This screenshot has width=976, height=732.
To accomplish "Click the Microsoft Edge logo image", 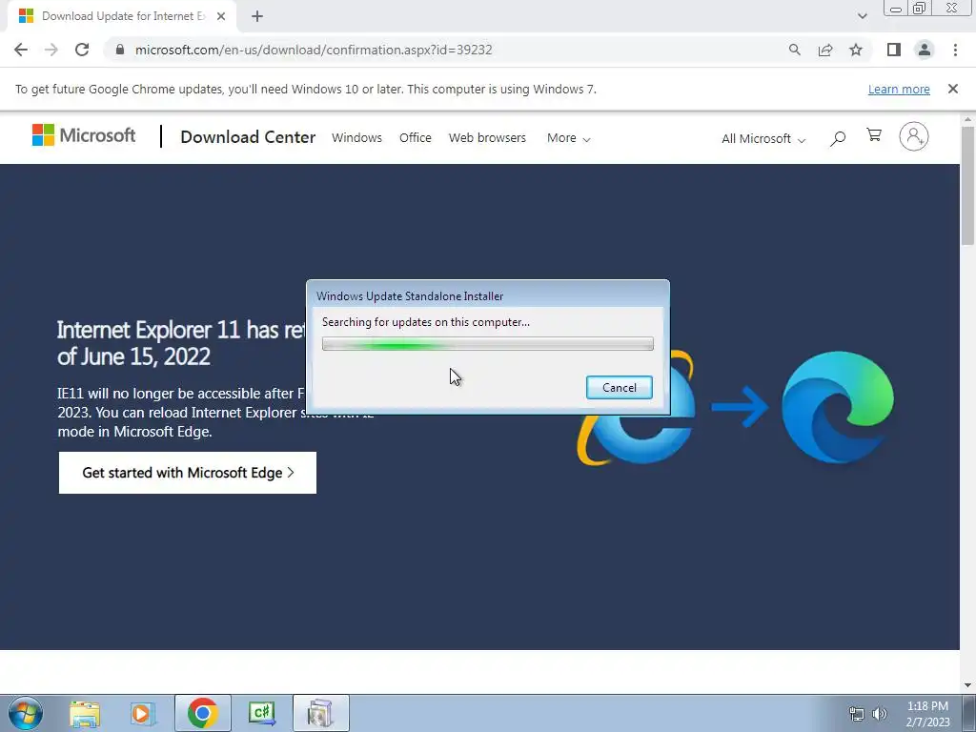I will (x=837, y=408).
